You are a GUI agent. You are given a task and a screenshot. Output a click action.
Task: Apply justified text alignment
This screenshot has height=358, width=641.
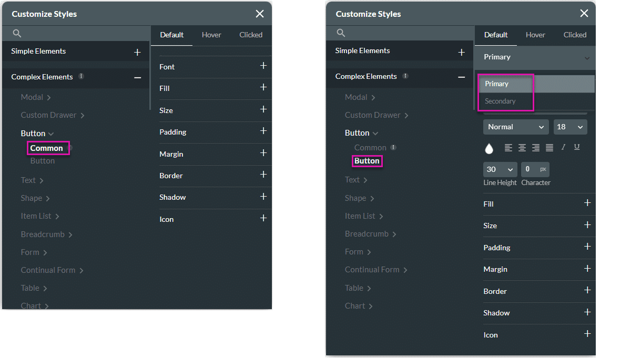549,148
